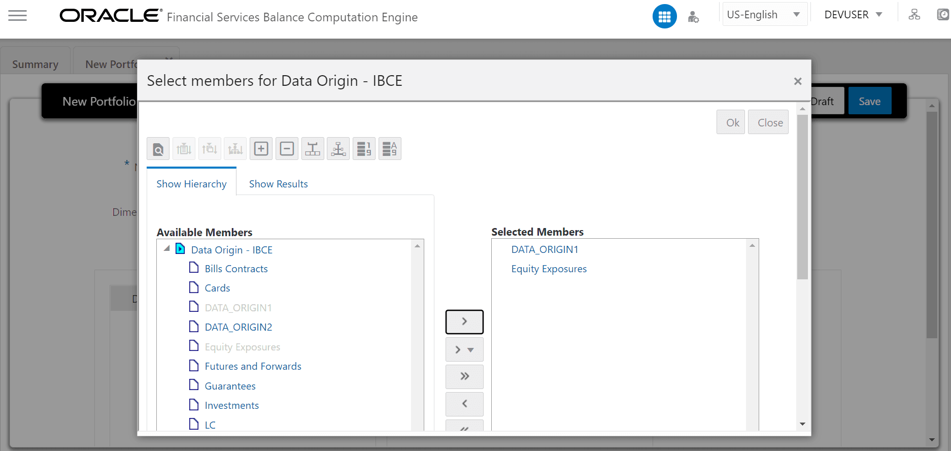Close the Select members dialog with X
The width and height of the screenshot is (951, 451).
[x=798, y=81]
